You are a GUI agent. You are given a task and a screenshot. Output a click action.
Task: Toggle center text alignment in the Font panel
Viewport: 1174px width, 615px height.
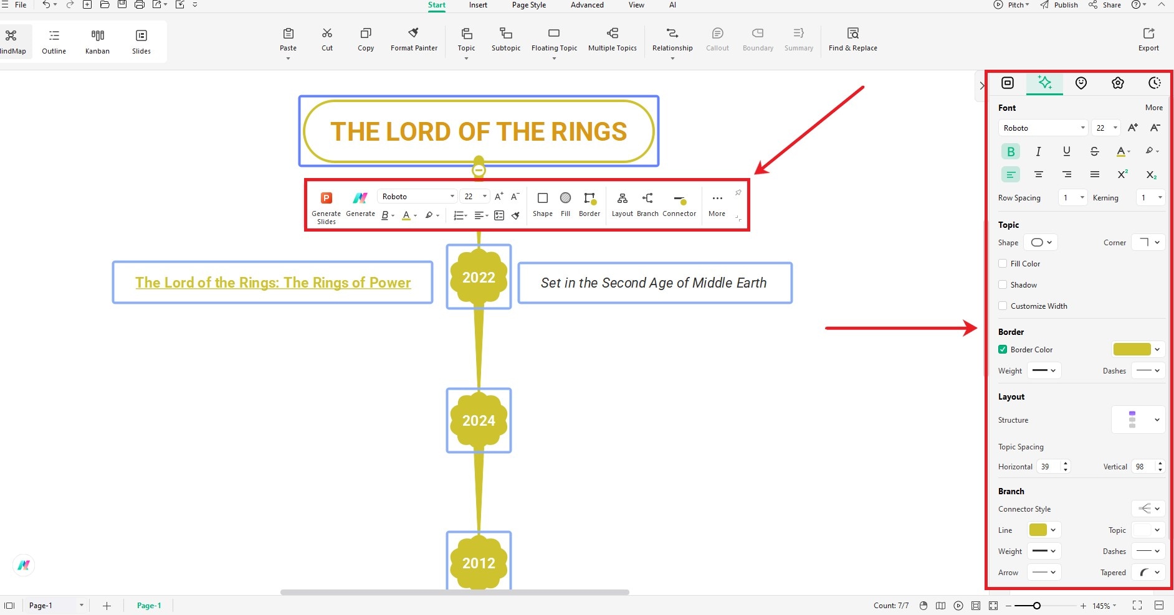click(x=1038, y=174)
